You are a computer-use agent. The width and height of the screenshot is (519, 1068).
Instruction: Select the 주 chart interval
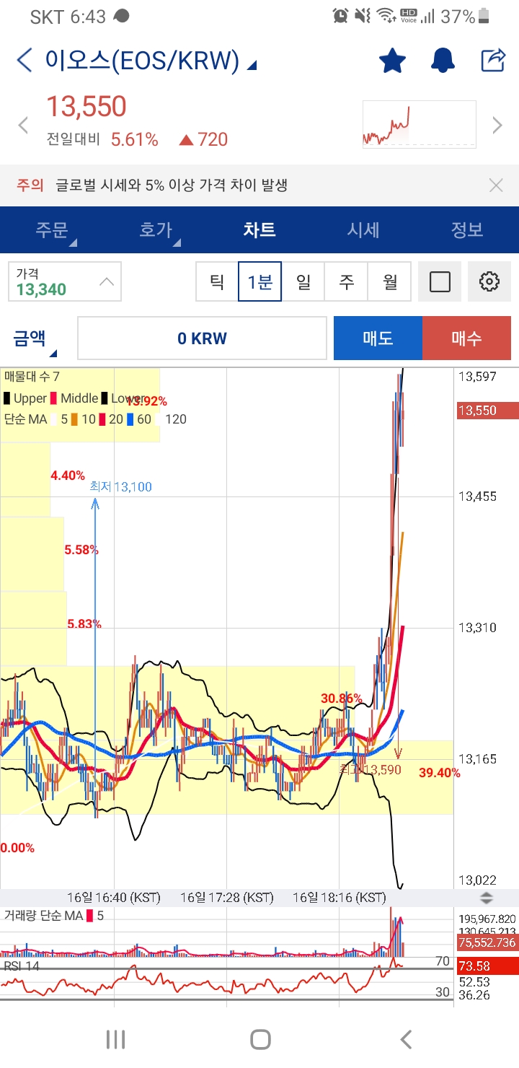(347, 281)
